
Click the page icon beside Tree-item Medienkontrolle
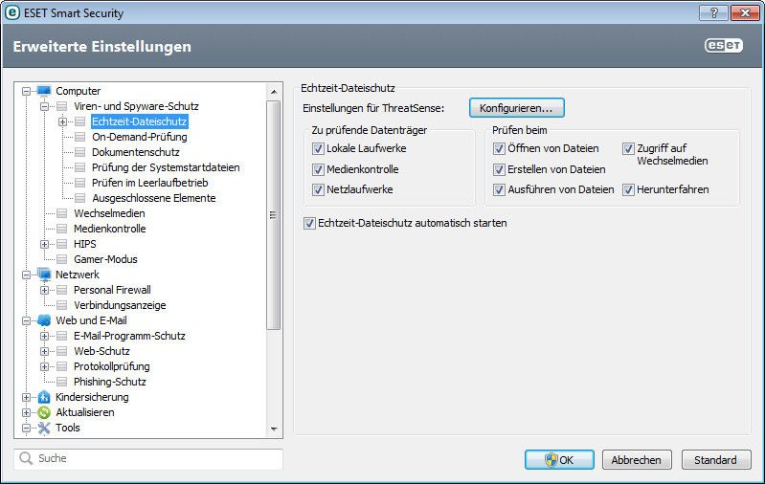[61, 229]
